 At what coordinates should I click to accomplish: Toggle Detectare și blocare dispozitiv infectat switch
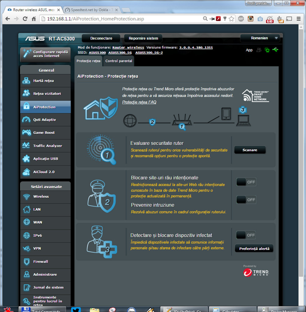(x=246, y=235)
